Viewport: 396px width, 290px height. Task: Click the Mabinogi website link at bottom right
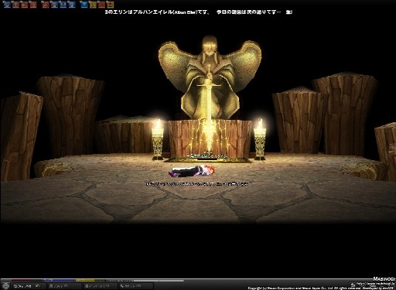coord(375,284)
